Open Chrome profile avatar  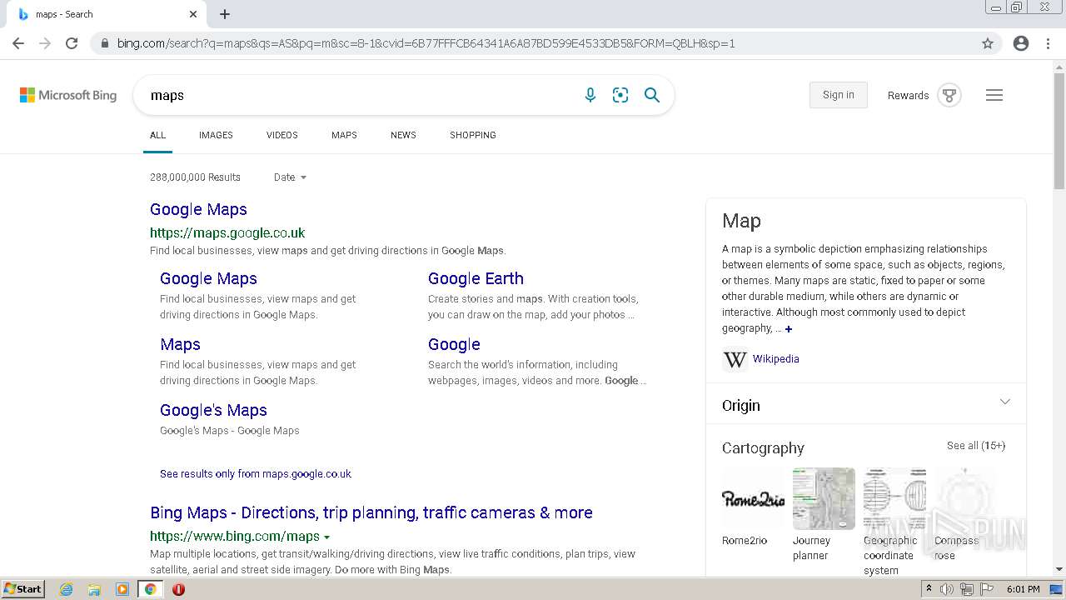click(1021, 43)
